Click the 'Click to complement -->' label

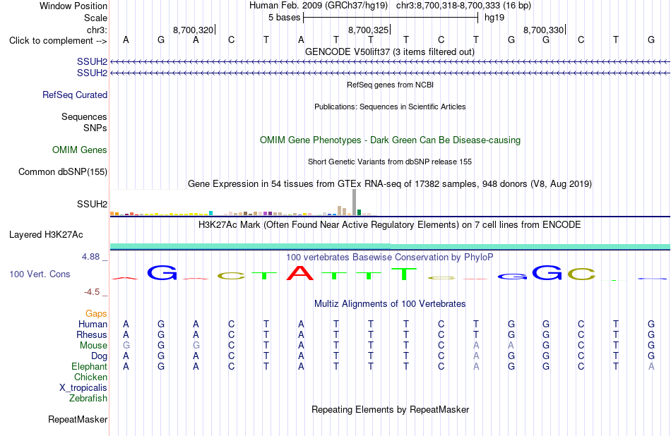(x=58, y=41)
